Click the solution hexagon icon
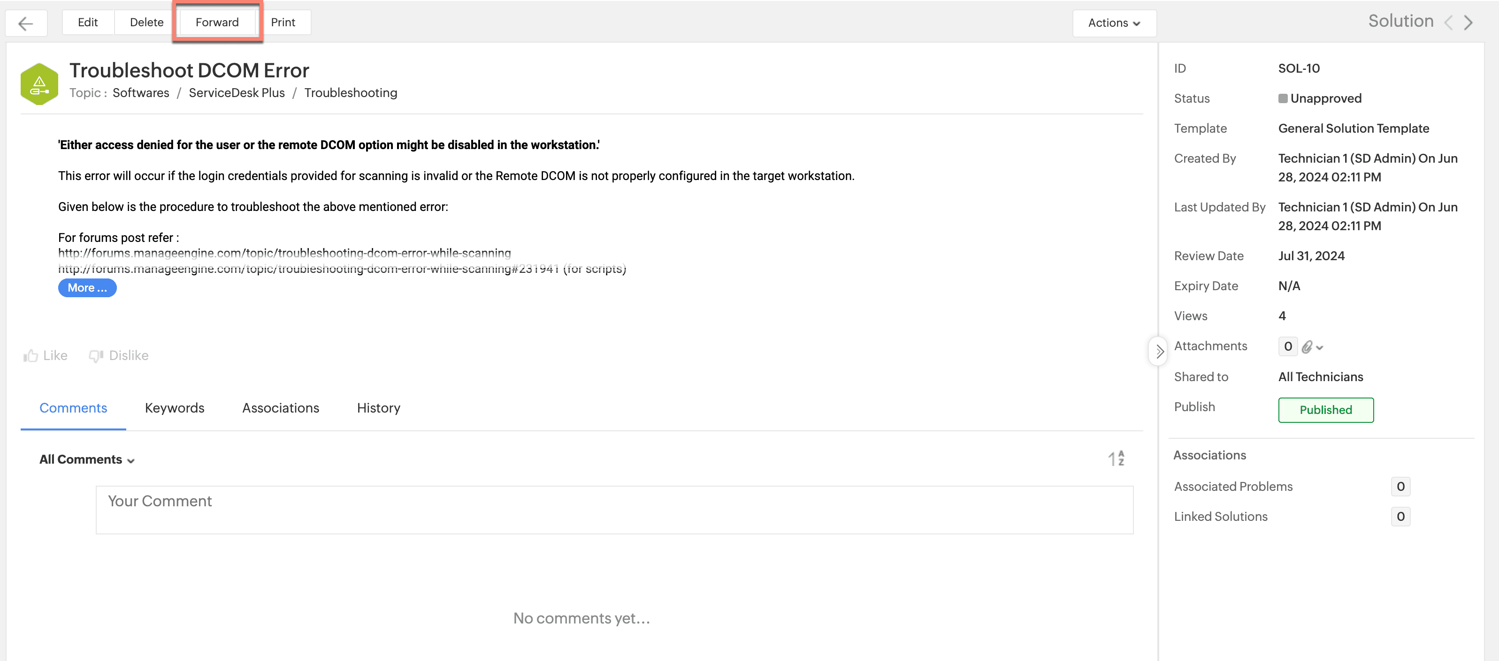The width and height of the screenshot is (1499, 661). pyautogui.click(x=39, y=84)
